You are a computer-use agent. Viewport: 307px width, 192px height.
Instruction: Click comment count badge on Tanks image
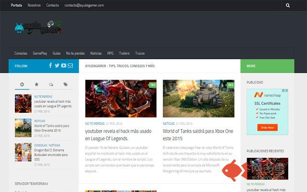(230, 85)
